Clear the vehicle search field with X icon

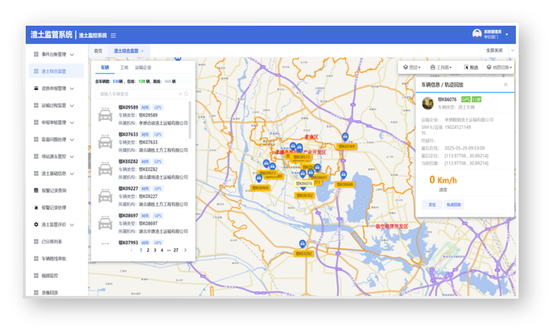click(x=180, y=94)
